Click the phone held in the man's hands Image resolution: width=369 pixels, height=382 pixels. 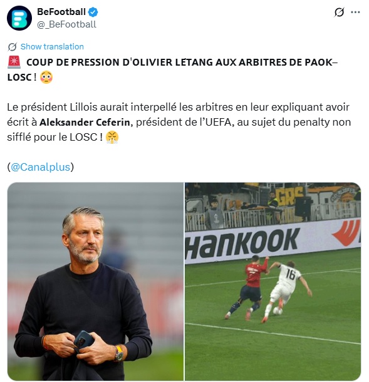point(84,339)
